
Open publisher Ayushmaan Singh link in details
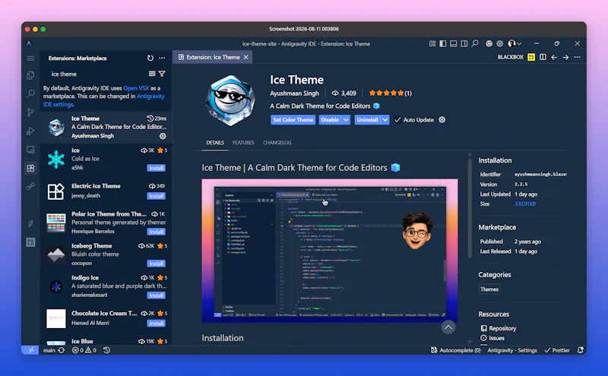[x=294, y=93]
